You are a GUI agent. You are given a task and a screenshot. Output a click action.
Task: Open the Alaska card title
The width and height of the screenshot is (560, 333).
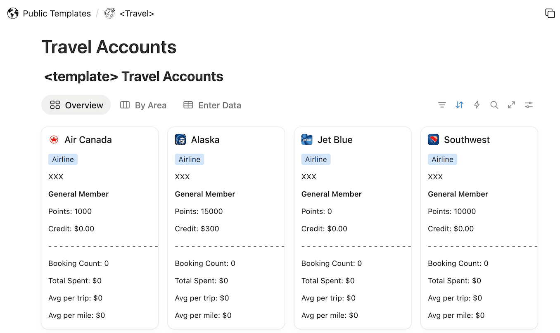[205, 140]
